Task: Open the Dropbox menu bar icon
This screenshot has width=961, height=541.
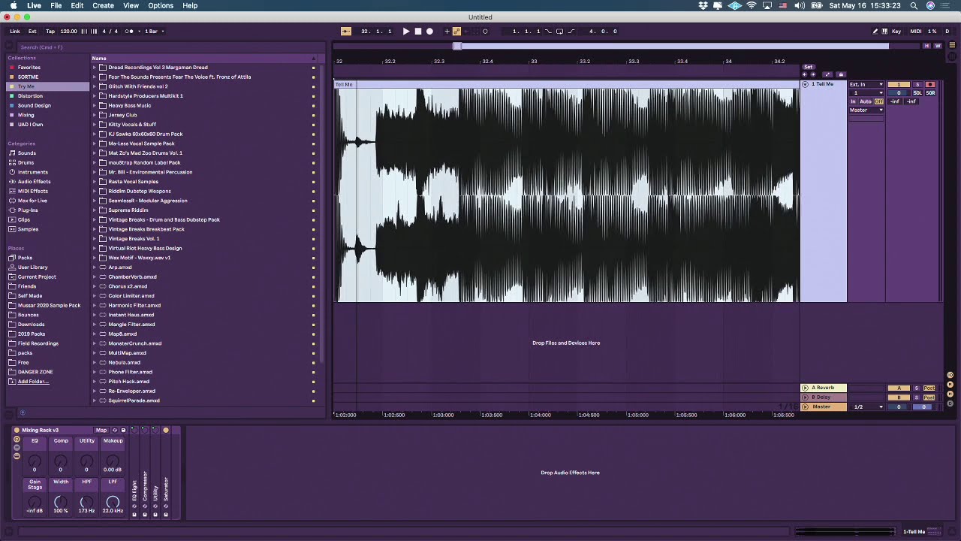Action: 703,5
